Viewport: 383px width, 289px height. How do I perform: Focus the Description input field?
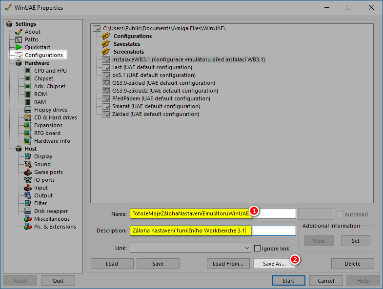click(x=213, y=231)
